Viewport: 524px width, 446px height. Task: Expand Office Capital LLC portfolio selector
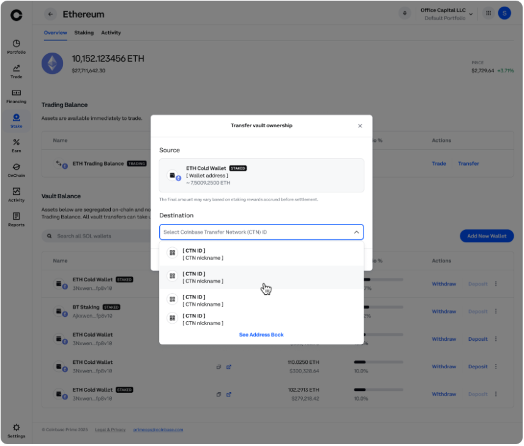[446, 14]
